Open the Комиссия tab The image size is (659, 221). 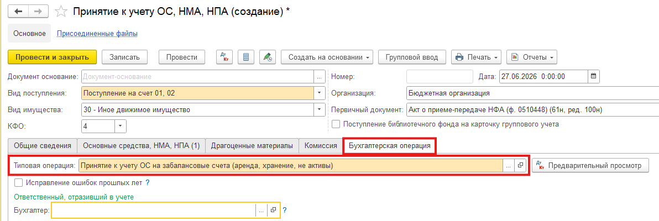point(321,146)
